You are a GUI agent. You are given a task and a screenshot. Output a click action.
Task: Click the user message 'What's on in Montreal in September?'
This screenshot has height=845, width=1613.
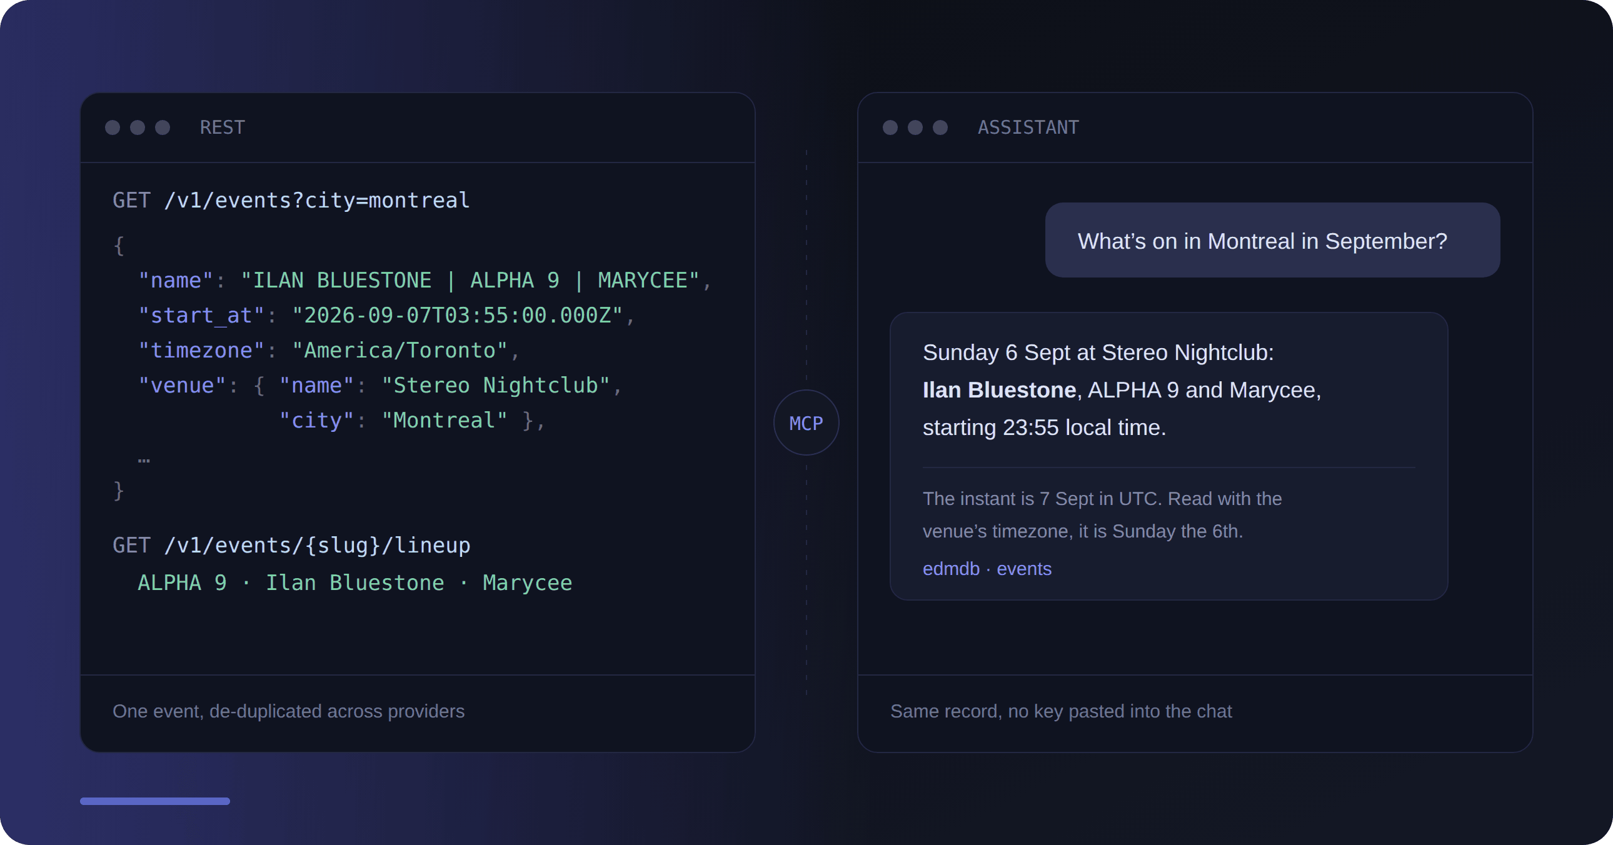pyautogui.click(x=1272, y=241)
